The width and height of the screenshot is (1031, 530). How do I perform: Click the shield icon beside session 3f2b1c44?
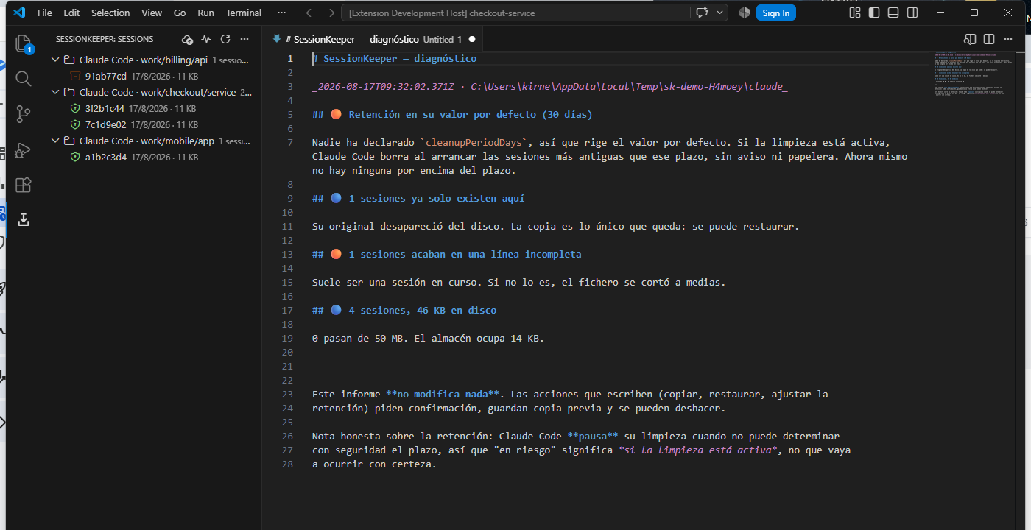click(74, 108)
